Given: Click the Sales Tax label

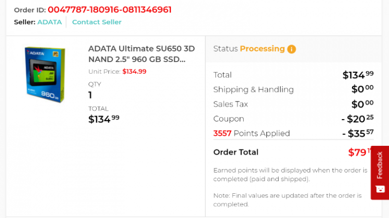Looking at the screenshot, I should [230, 104].
